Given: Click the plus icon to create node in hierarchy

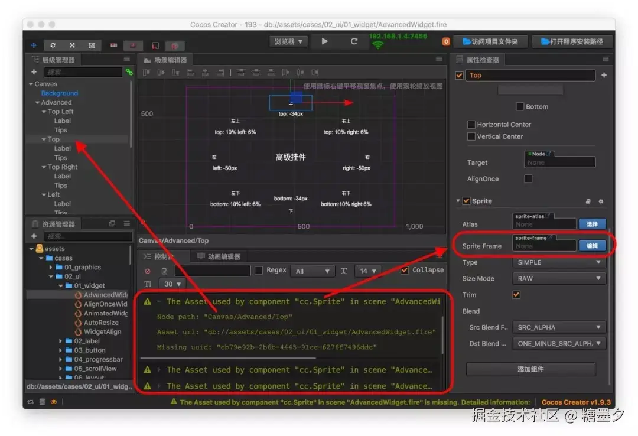Looking at the screenshot, I should pos(34,72).
